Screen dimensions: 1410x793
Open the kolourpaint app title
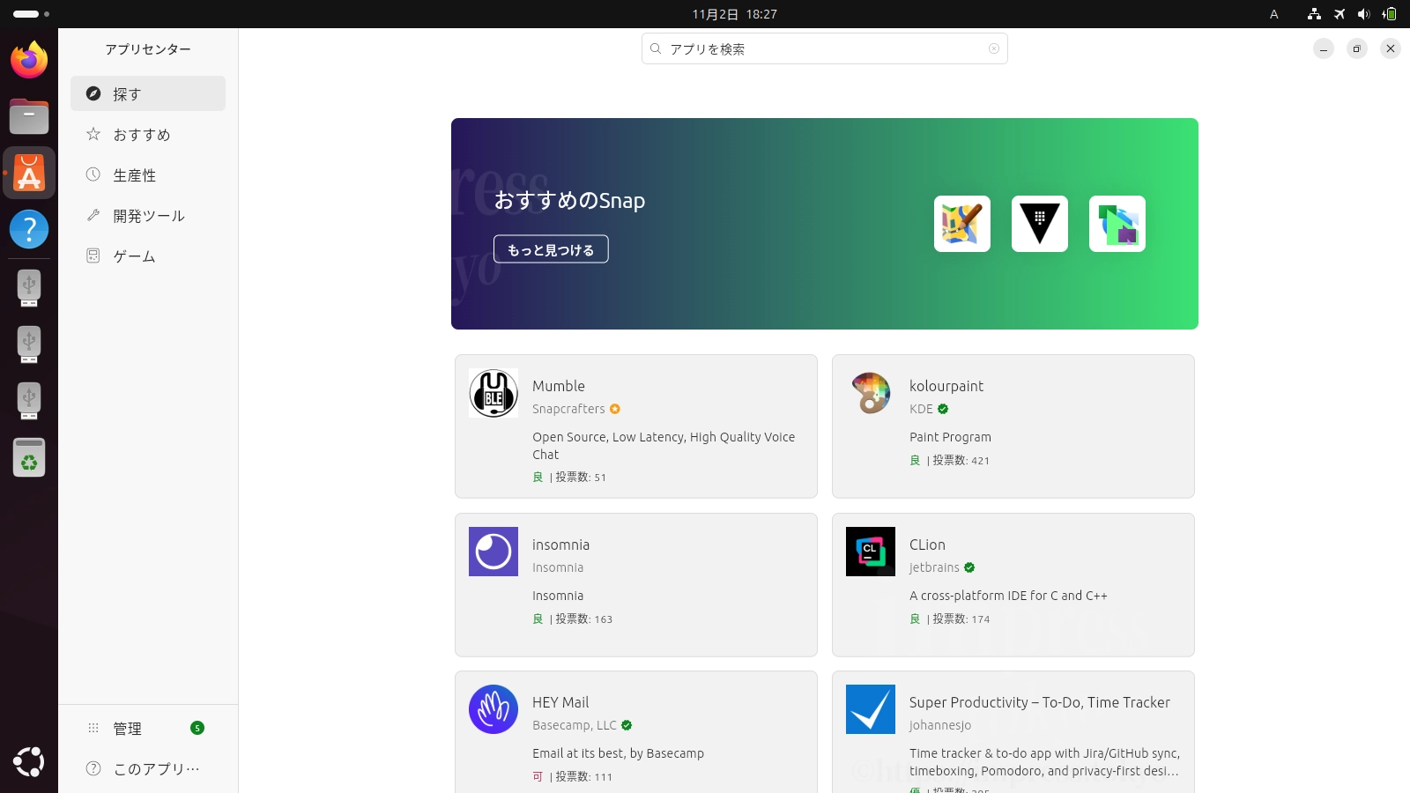tap(946, 386)
